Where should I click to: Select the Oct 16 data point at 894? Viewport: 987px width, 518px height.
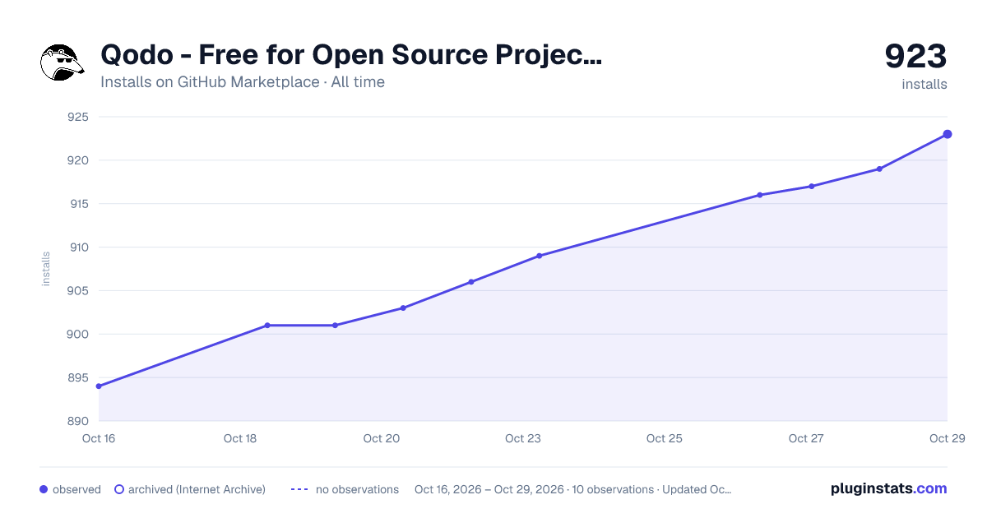coord(99,386)
